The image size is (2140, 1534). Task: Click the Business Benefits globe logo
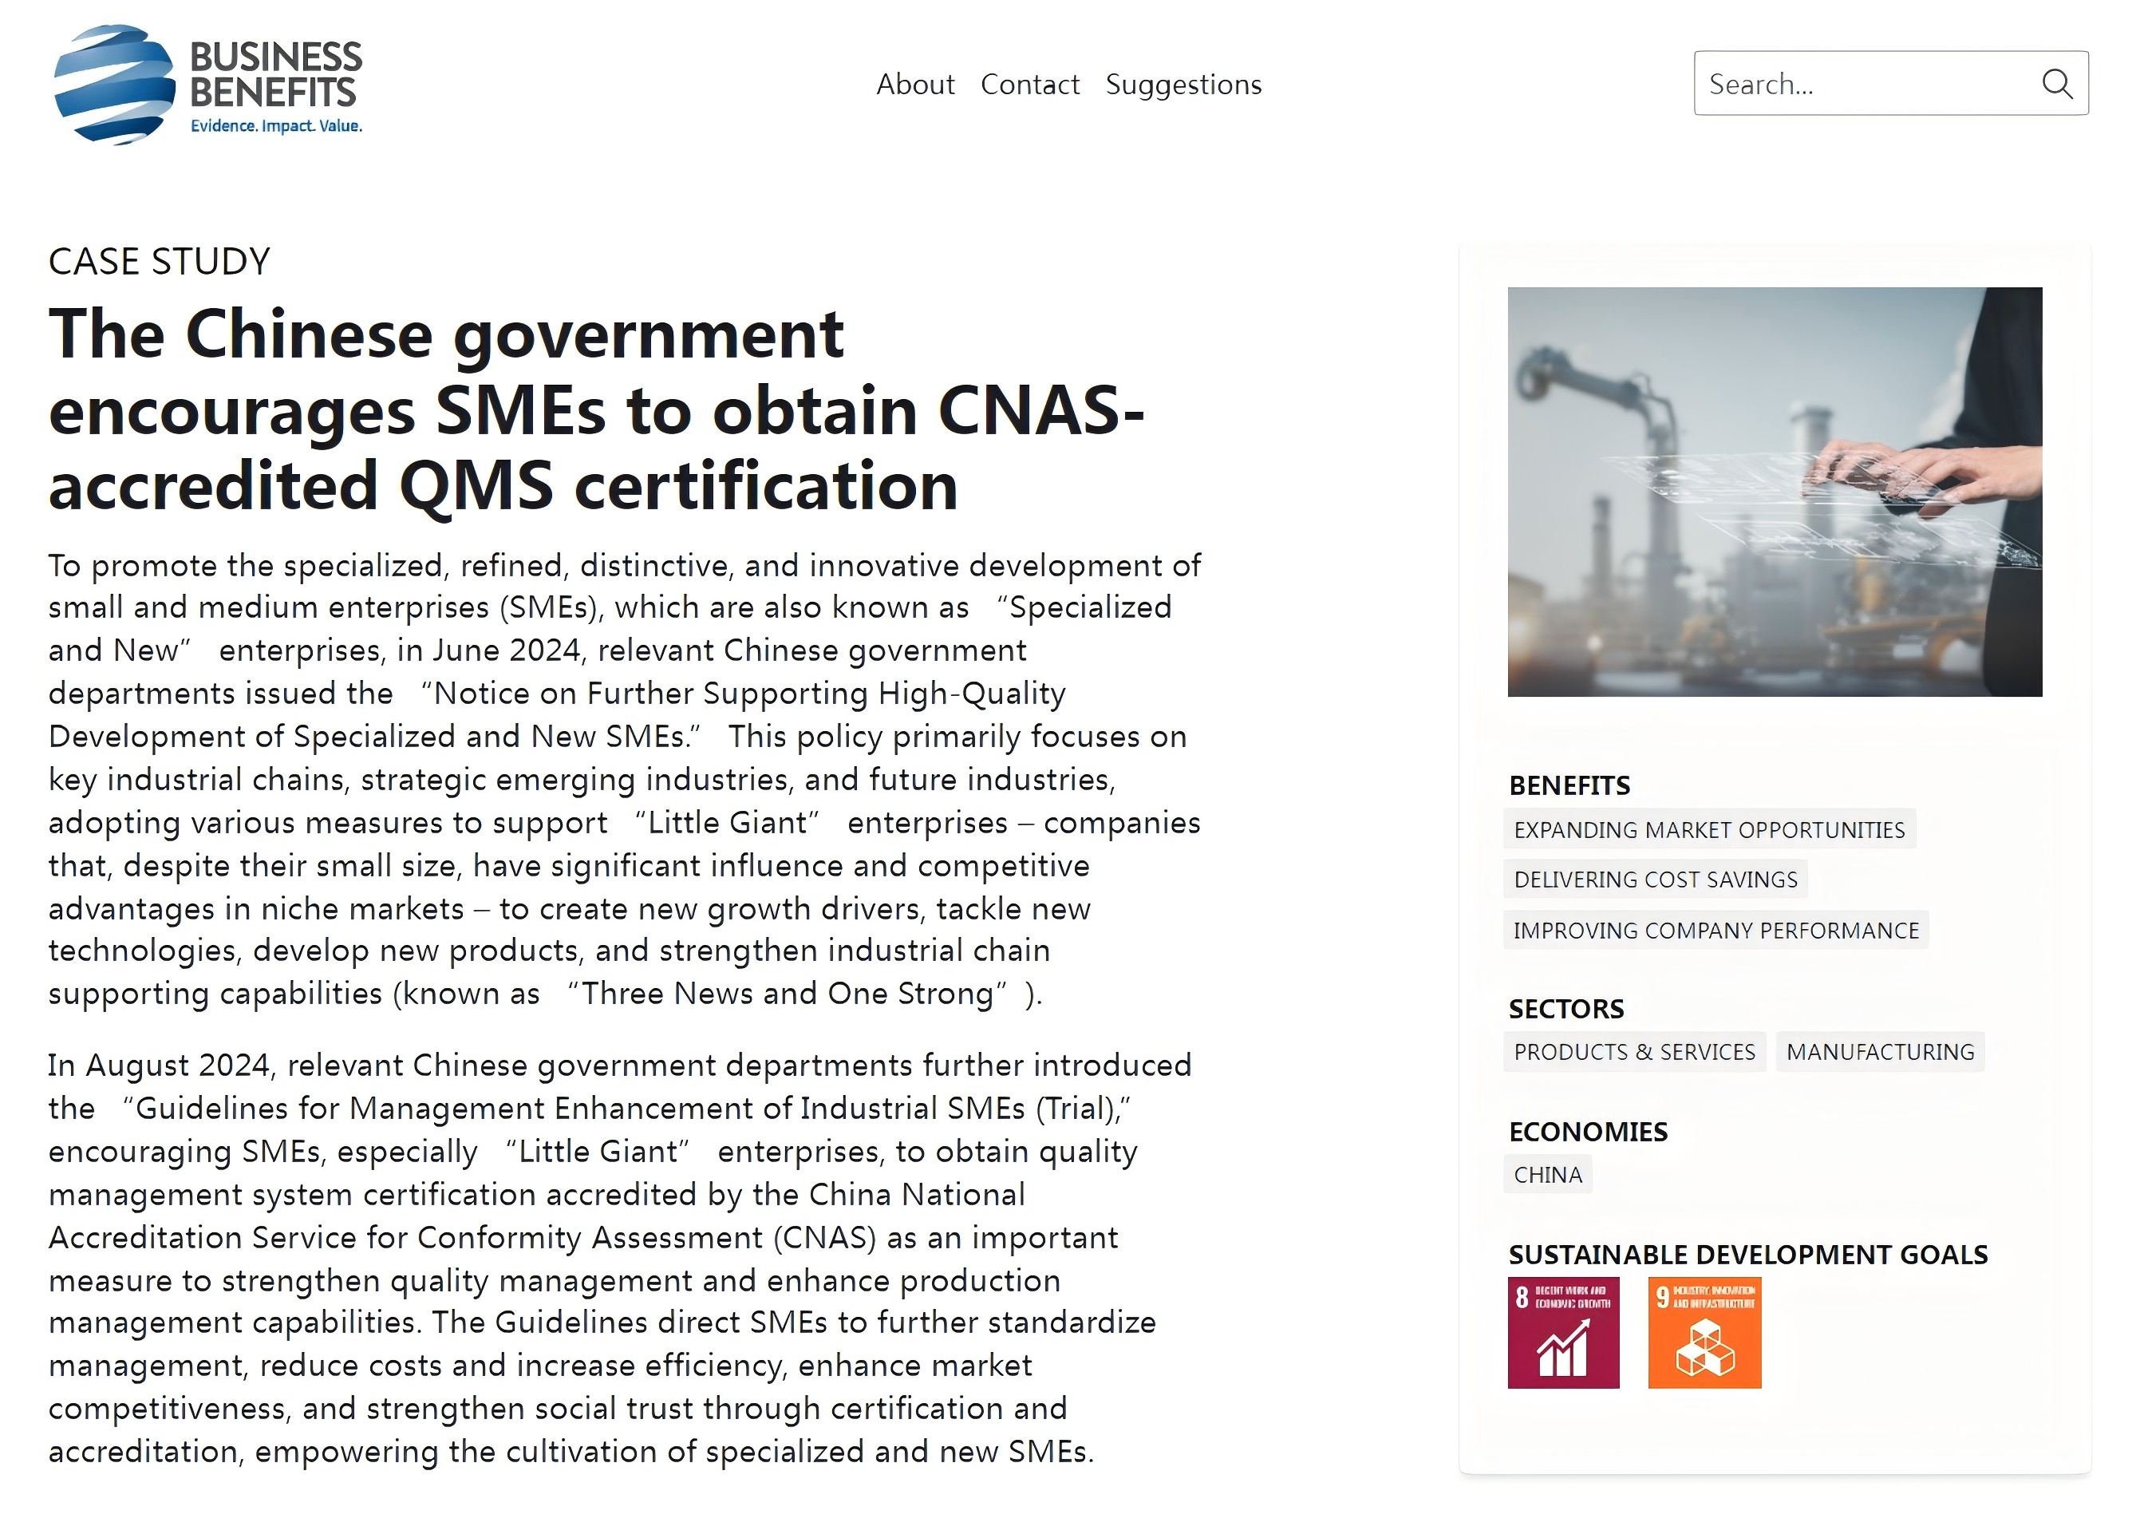coord(114,84)
